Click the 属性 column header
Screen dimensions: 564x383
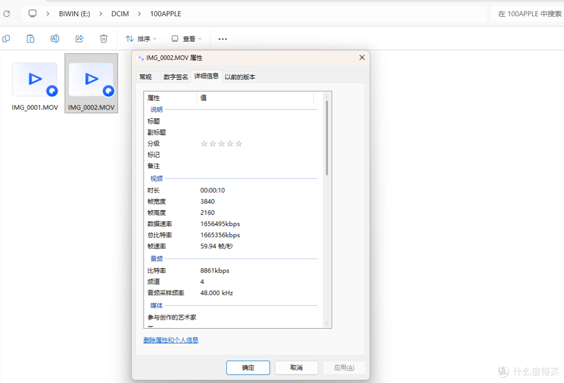click(x=171, y=98)
